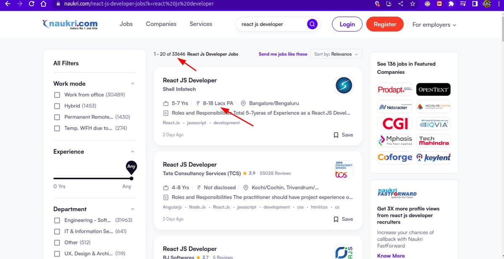The height and width of the screenshot is (259, 504).
Task: Enable the Hybrid work mode checkbox
Action: point(57,106)
